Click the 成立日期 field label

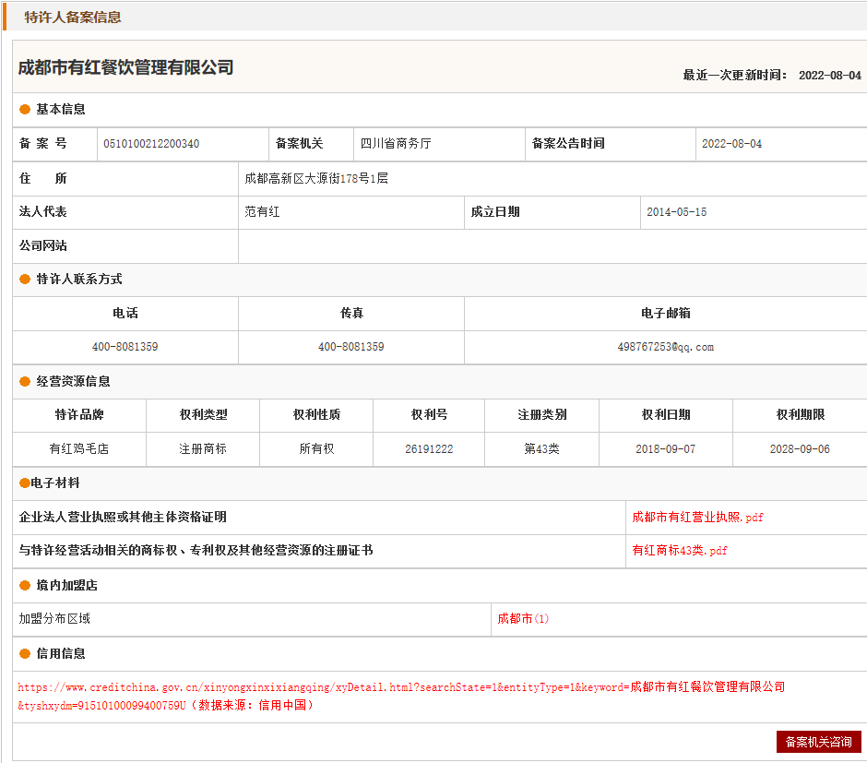[x=495, y=212]
